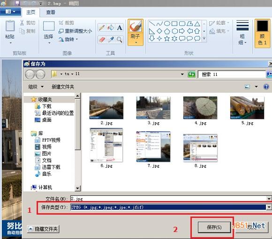Open the view options dropdown arrow
This screenshot has height=239, width=272.
pos(256,87)
